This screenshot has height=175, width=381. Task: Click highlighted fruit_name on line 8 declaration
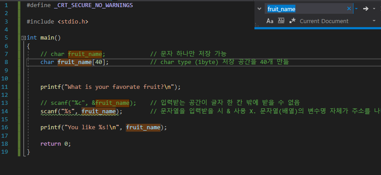click(x=75, y=62)
